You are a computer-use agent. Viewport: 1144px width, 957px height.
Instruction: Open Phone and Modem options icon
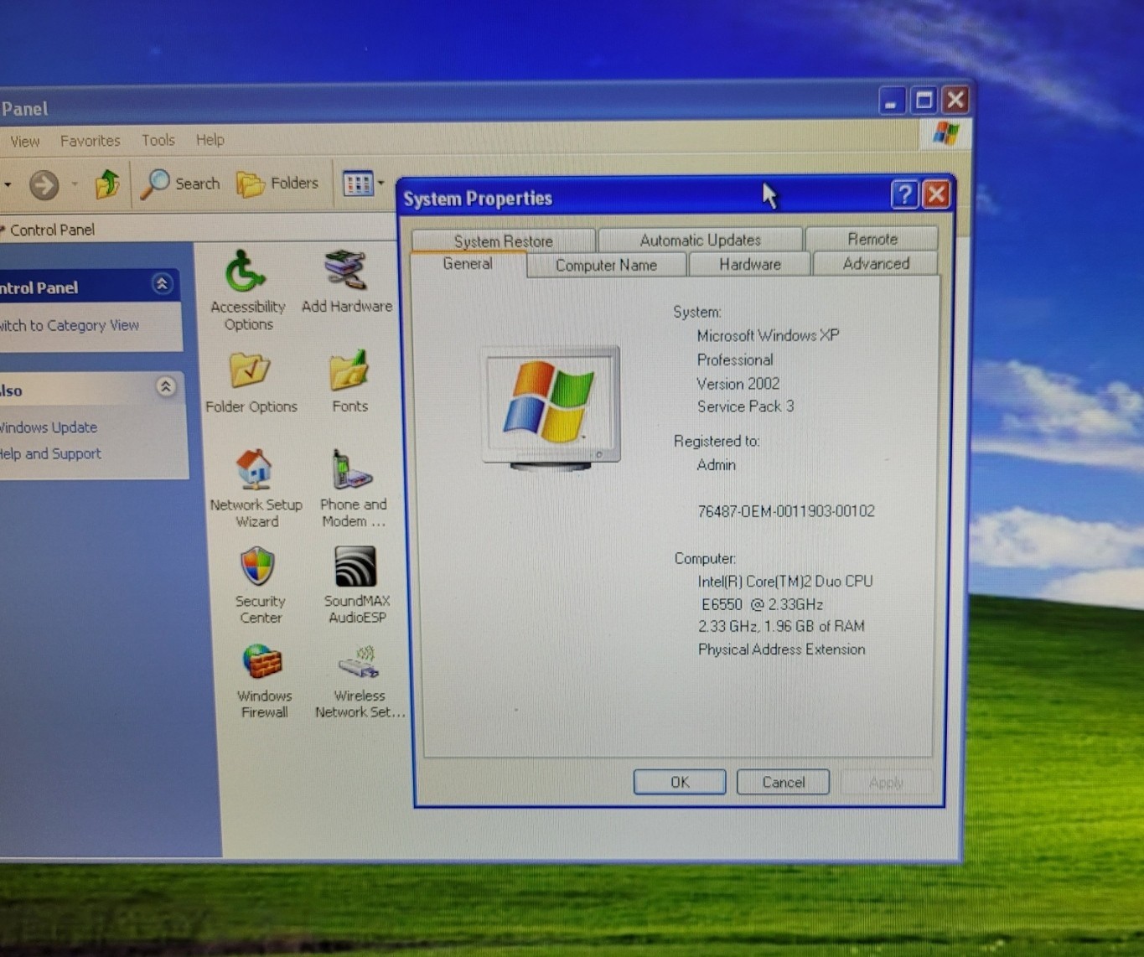point(353,489)
